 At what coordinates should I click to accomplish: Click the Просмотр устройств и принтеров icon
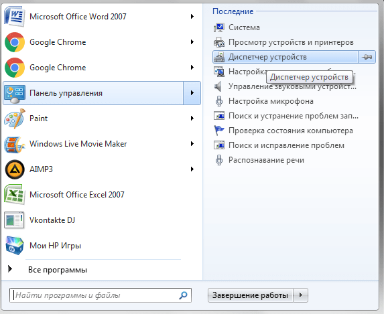click(219, 42)
